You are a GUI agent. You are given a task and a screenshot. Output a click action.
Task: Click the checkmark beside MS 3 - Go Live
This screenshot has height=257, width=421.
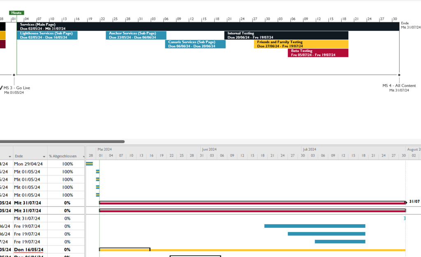coord(1,88)
